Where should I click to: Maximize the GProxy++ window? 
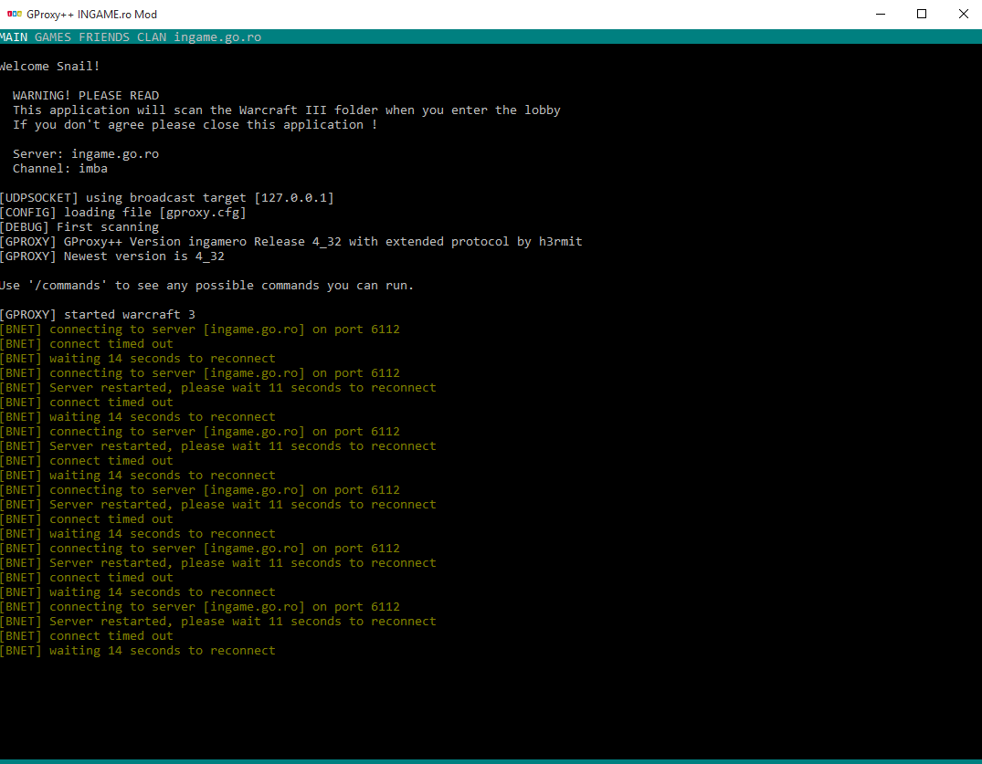point(922,15)
